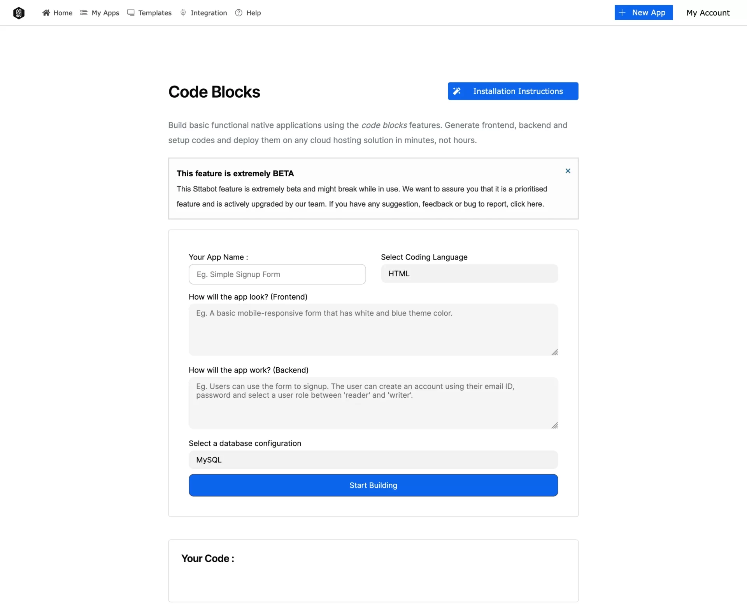Click the Your App Name field

[277, 274]
